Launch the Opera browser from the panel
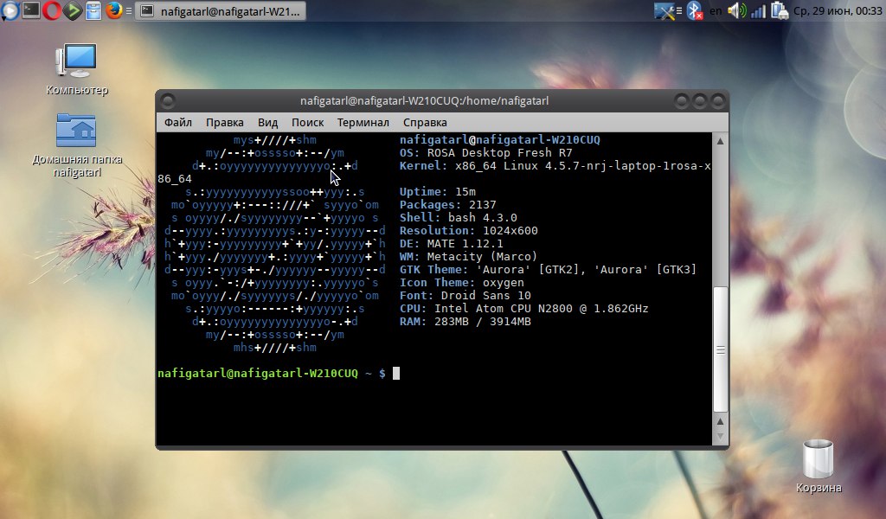The height and width of the screenshot is (519, 886). pyautogui.click(x=51, y=10)
